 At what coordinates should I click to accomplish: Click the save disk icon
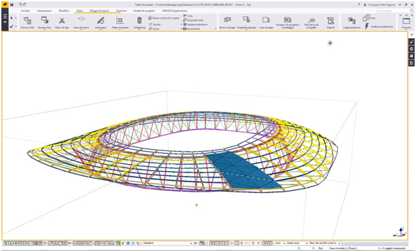(12, 5)
